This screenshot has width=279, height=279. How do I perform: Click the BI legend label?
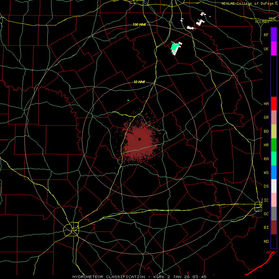point(266,228)
